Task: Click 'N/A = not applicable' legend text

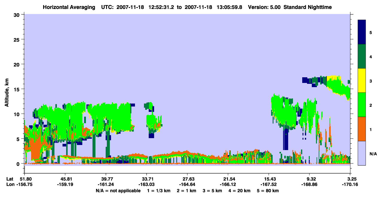Action: pyautogui.click(x=118, y=191)
